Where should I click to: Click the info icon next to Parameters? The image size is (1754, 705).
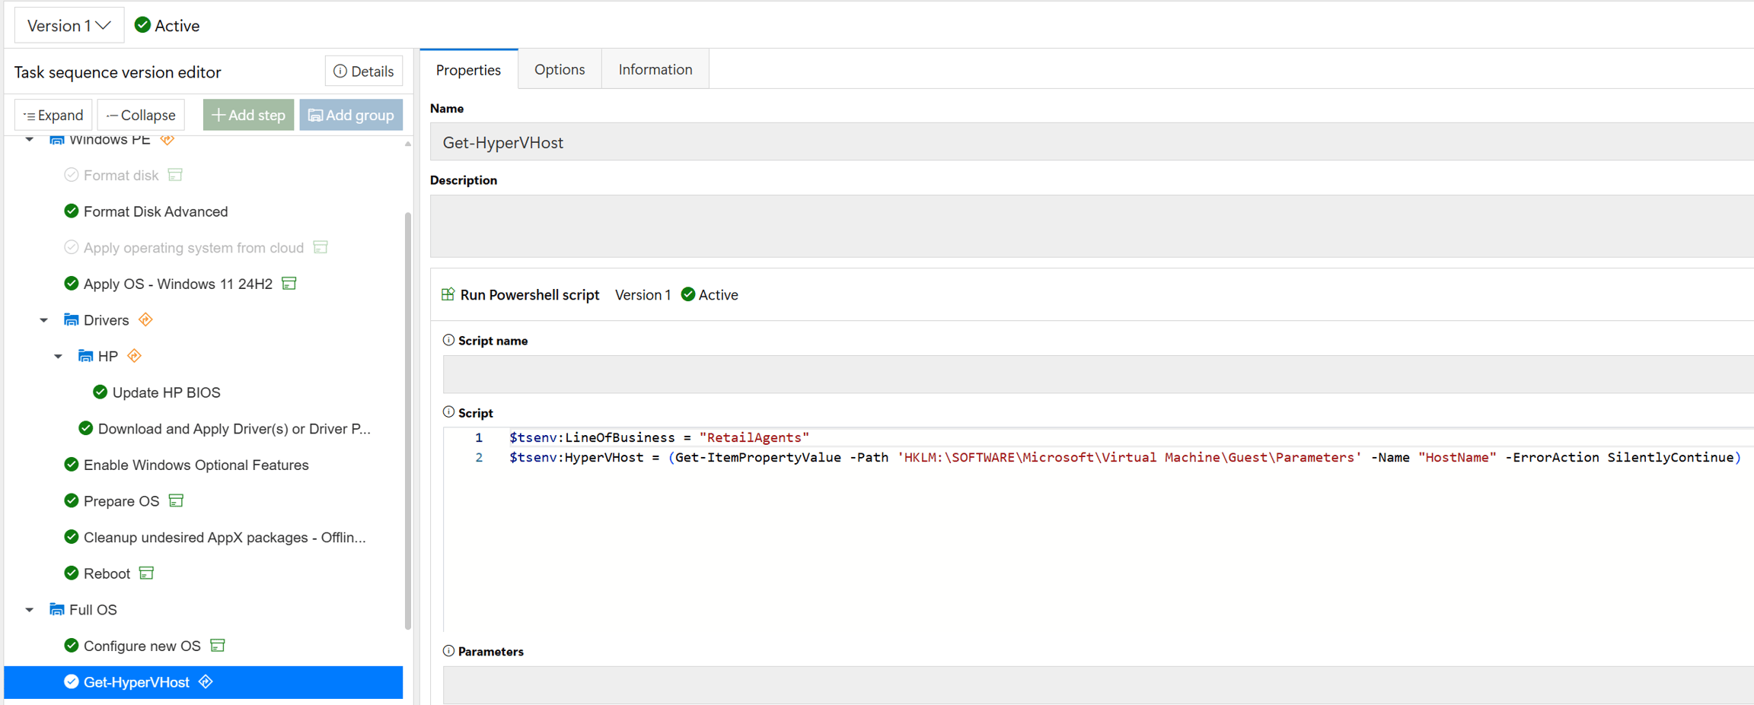[x=449, y=651]
